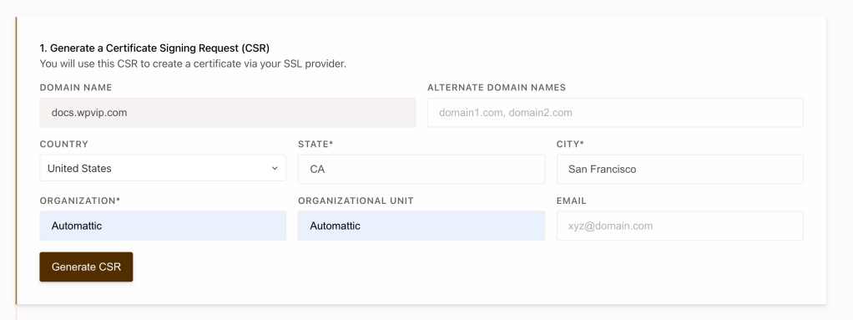Focus the Organization input with Automattic

[x=163, y=226]
